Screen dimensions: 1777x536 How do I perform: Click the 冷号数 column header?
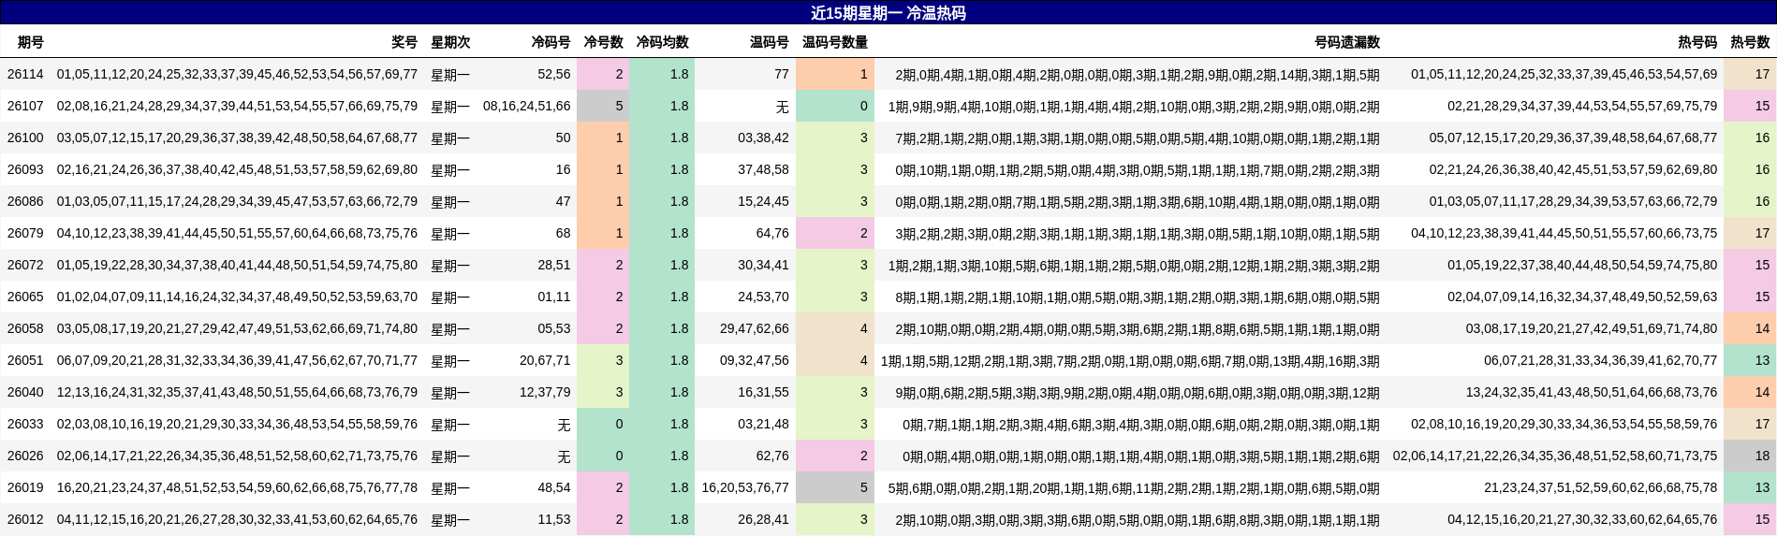603,42
